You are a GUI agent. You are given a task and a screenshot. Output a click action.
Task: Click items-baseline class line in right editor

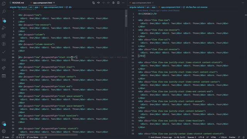pyautogui.click(x=171, y=120)
